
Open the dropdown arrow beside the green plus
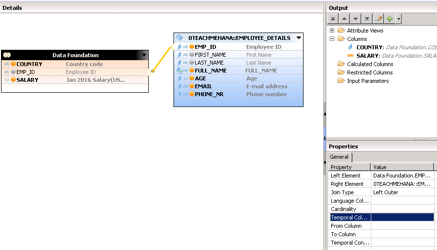[398, 19]
